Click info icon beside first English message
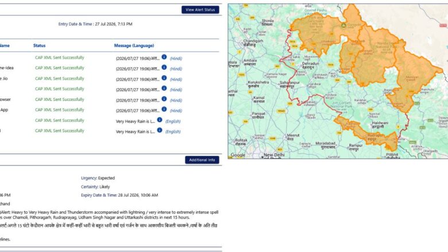The height and width of the screenshot is (252, 448). click(x=160, y=120)
